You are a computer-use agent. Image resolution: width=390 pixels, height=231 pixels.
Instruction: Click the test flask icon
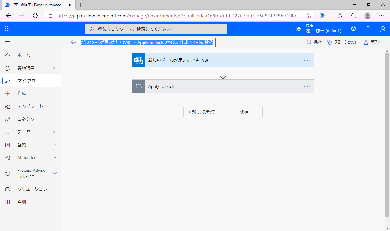pos(366,42)
